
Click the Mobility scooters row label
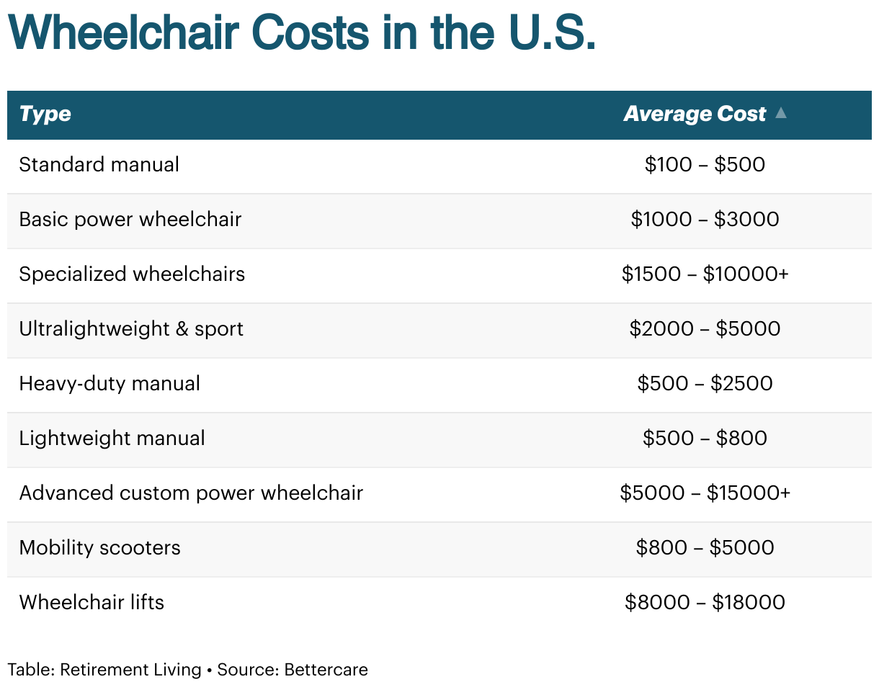click(100, 548)
